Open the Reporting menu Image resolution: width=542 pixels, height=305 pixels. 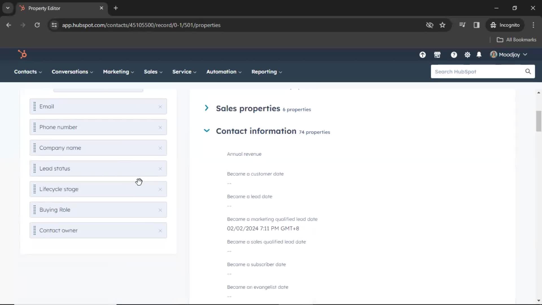267,72
